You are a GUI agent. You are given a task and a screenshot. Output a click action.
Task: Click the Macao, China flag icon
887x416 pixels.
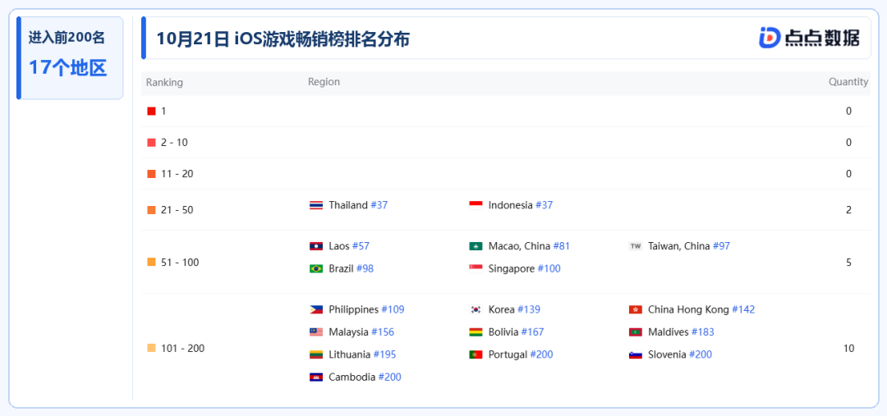coord(476,246)
